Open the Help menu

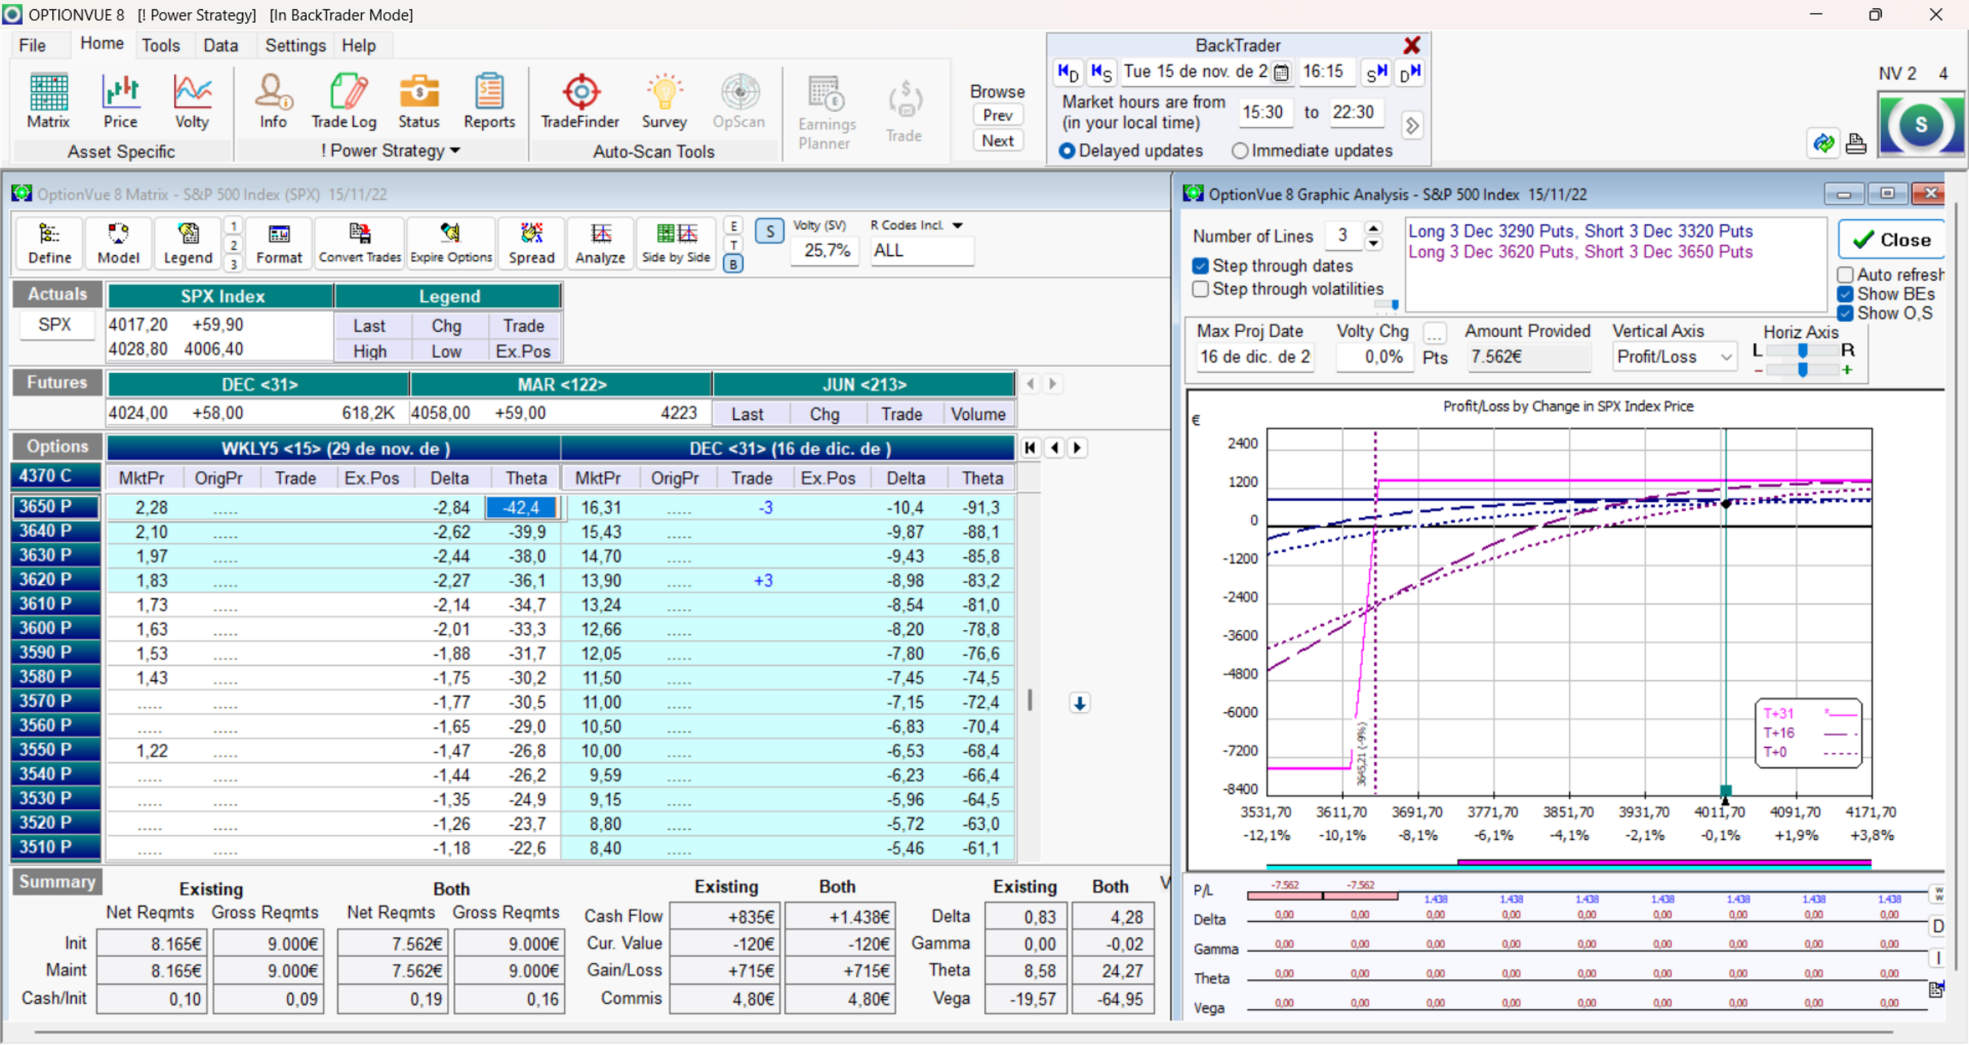coord(358,45)
